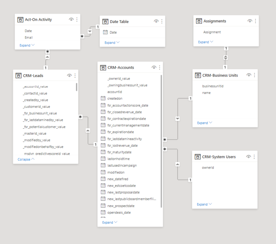Collapse the CRM-Leads table
The height and width of the screenshot is (244, 276).
click(26, 159)
